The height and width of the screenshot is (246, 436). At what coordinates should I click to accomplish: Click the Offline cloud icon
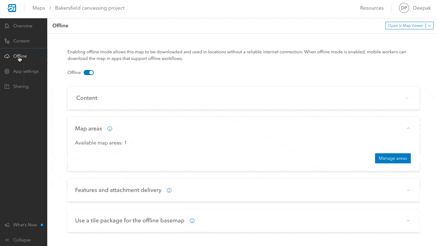7,56
